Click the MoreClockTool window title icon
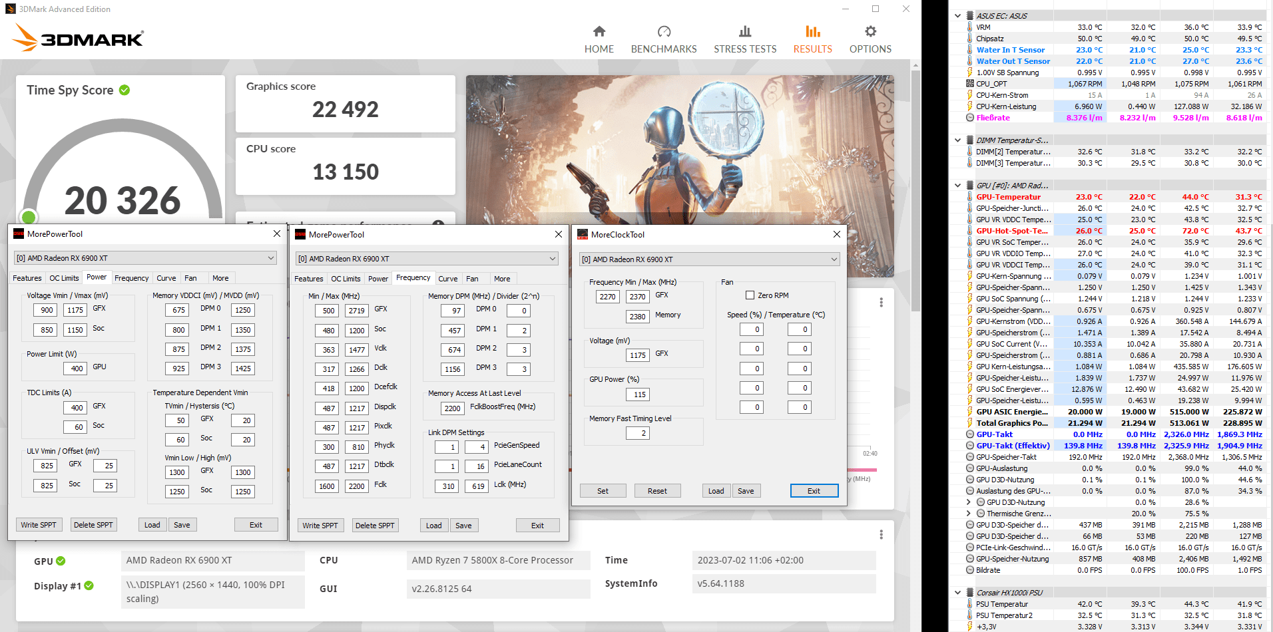The height and width of the screenshot is (632, 1273). pos(583,234)
